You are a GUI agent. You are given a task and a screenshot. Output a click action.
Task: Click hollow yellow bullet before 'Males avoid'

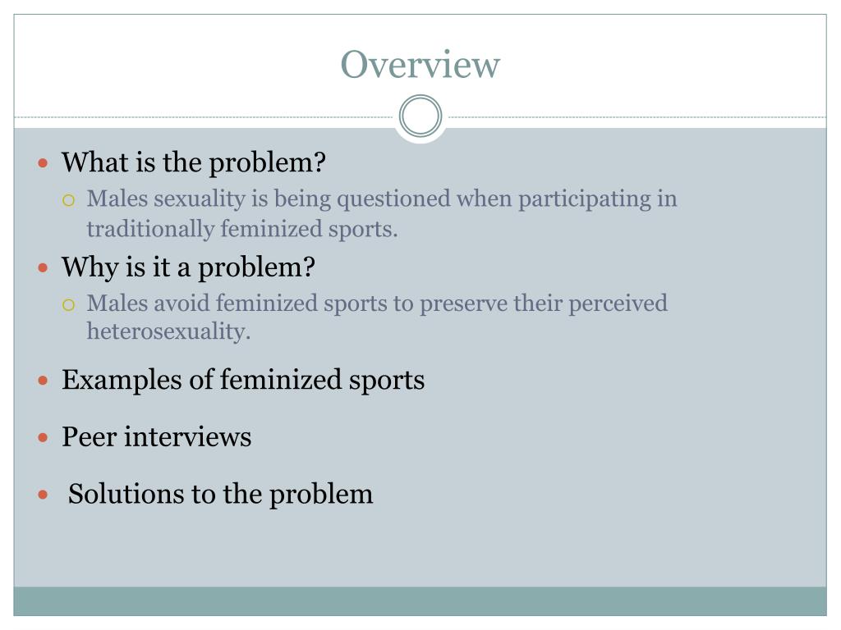pyautogui.click(x=68, y=305)
